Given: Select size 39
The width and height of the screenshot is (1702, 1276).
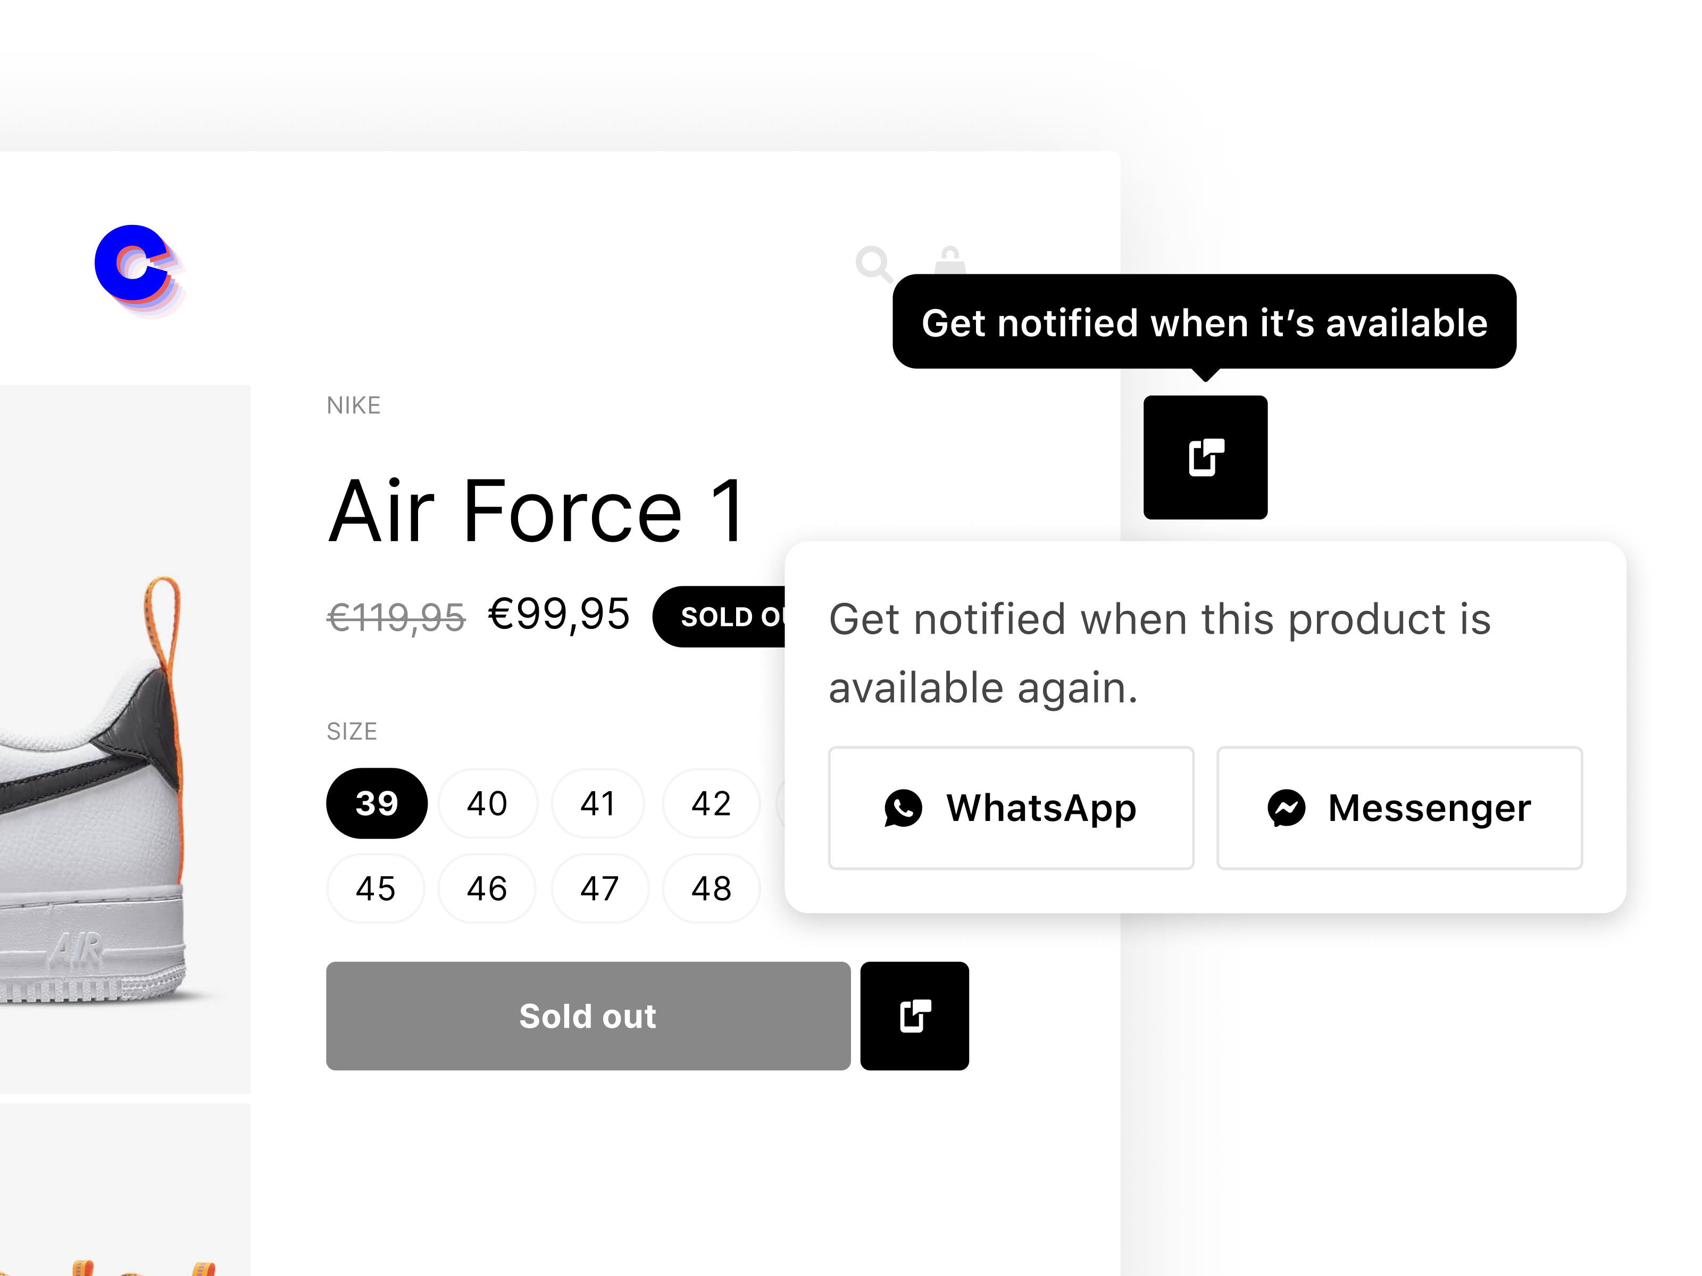Looking at the screenshot, I should pyautogui.click(x=376, y=804).
